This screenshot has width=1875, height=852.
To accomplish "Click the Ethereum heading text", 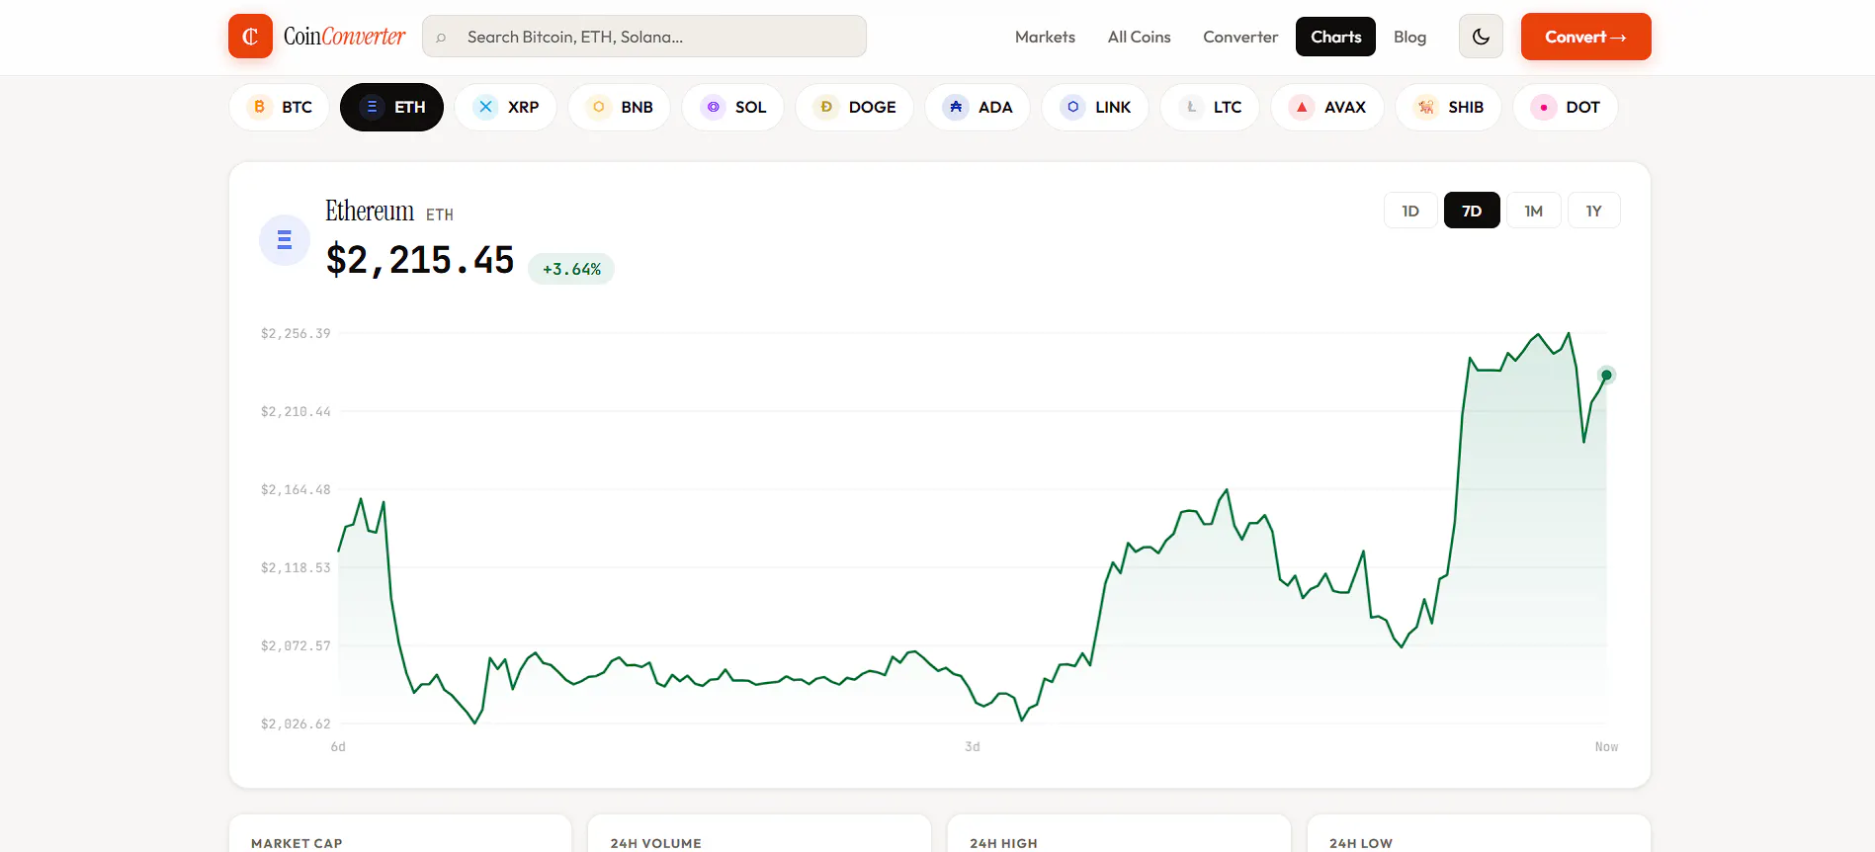I will [370, 211].
